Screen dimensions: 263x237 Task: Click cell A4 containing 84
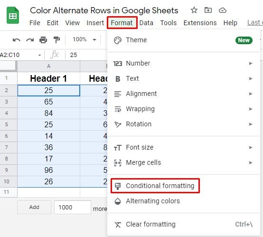(x=48, y=114)
